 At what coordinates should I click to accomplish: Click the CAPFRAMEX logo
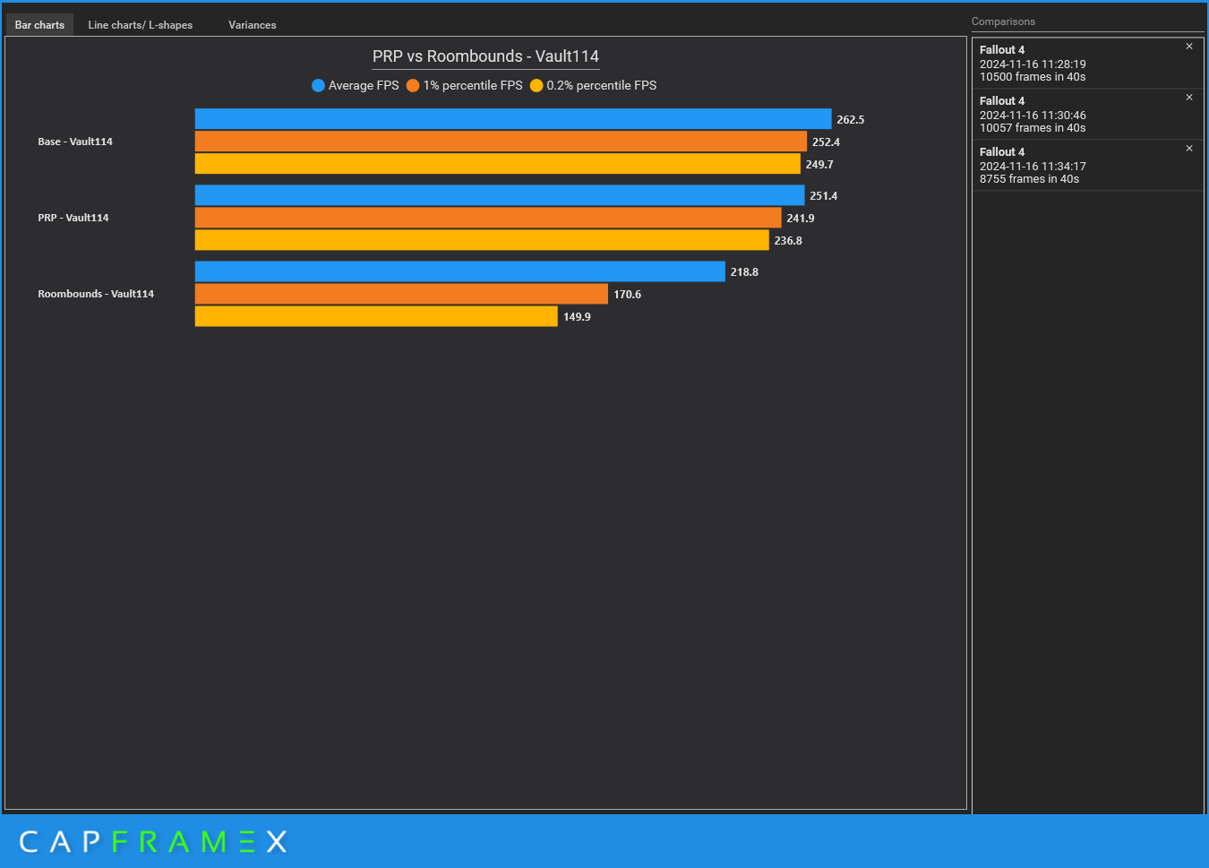(x=153, y=842)
